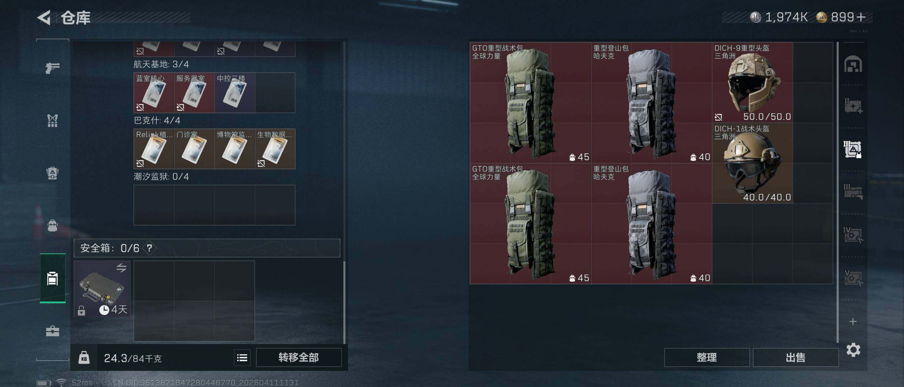The image size is (904, 387).
Task: Expand the storage box marked IV
Action: [853, 235]
